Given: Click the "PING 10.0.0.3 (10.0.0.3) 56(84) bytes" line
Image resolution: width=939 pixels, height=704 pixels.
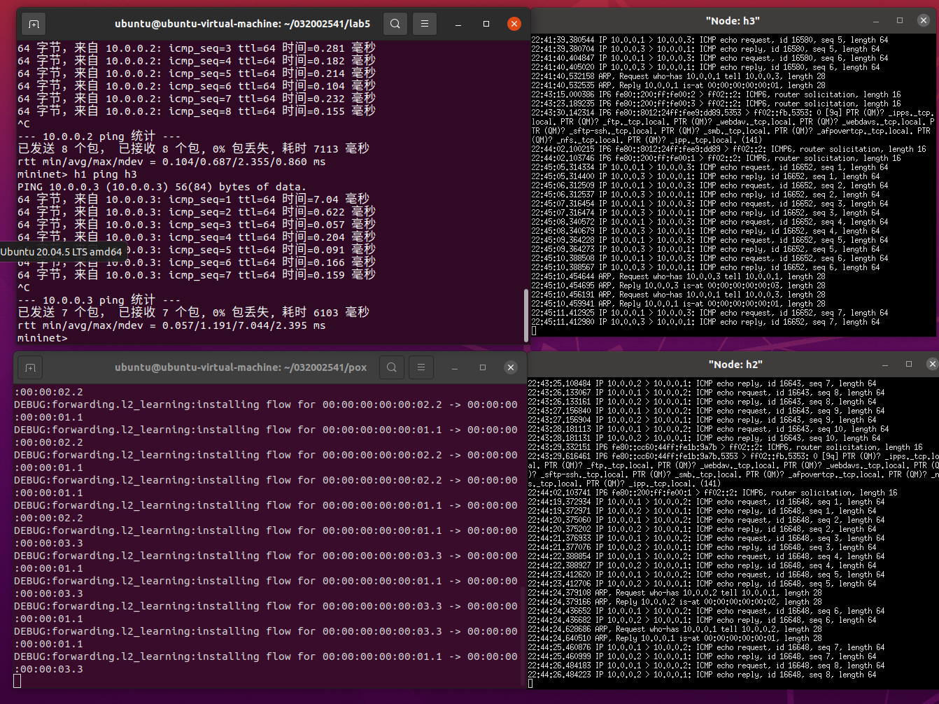Looking at the screenshot, I should click(x=162, y=187).
